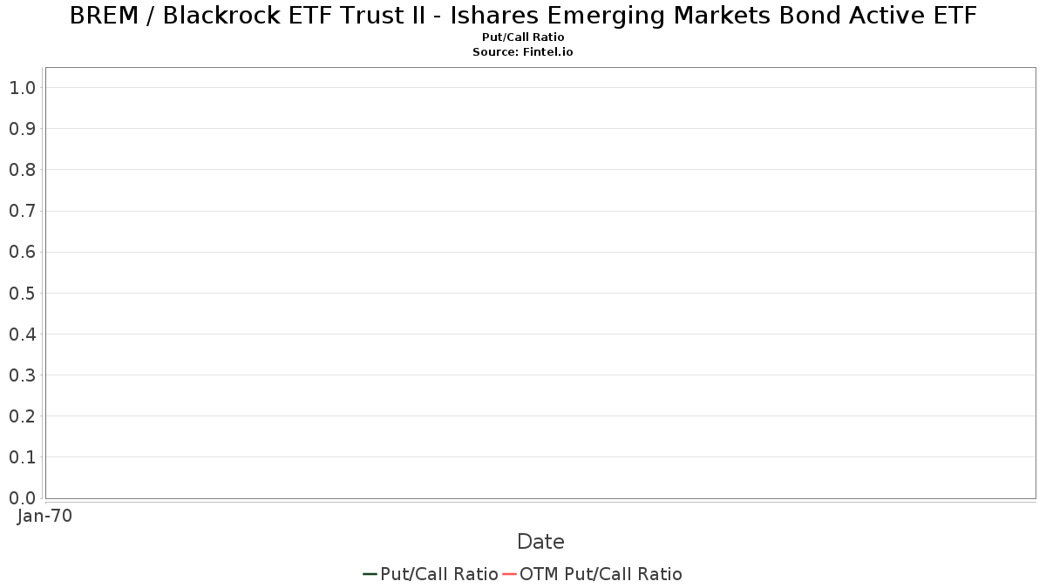1046x588 pixels.
Task: Select the 0.2 y-axis tick label
Action: click(22, 416)
